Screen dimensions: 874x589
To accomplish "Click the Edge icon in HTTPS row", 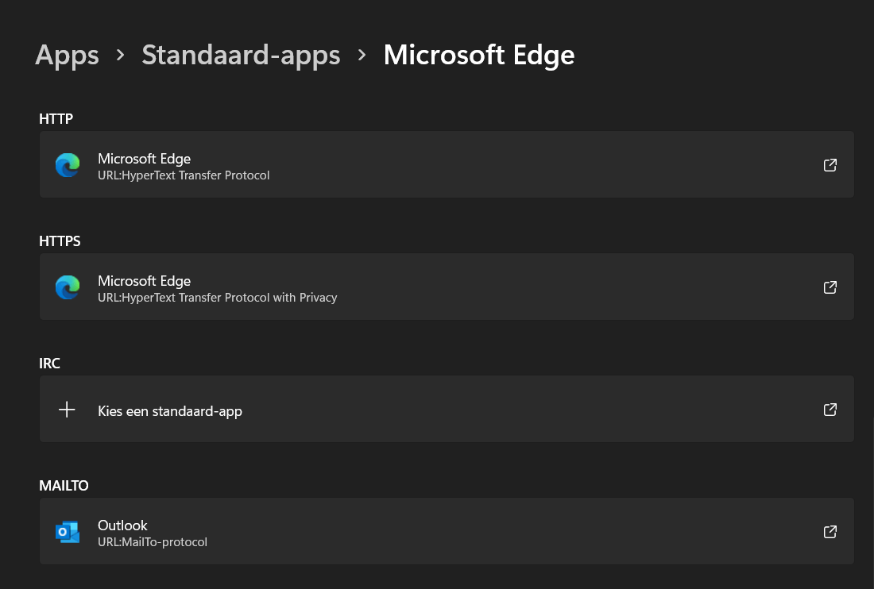I will click(68, 287).
